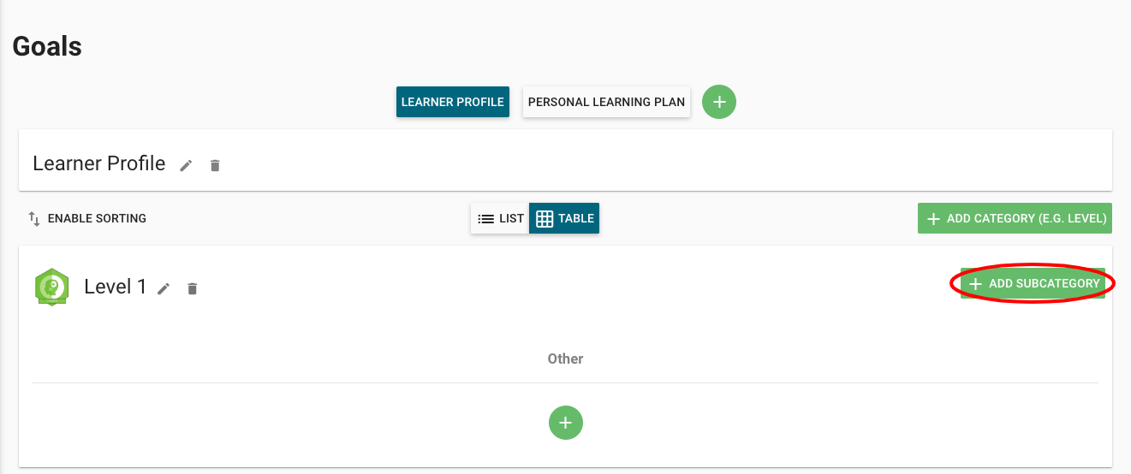Switch to the Learner Profile tab
The image size is (1131, 474).
[453, 102]
